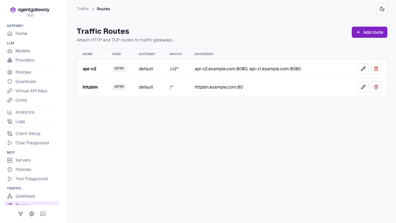Edit the api-v2 route with pencil icon
Image resolution: width=396 pixels, height=223 pixels.
pos(363,69)
